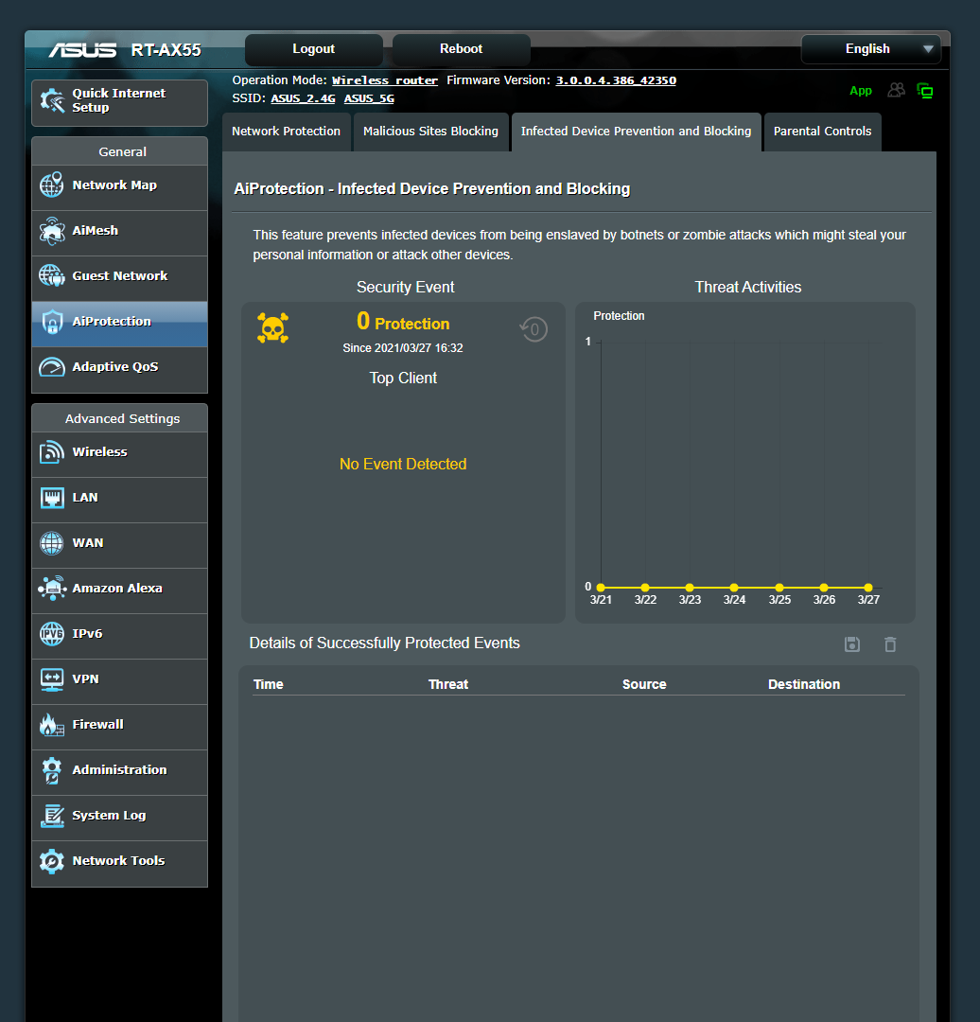Click the Destination column header
This screenshot has width=980, height=1022.
coord(804,684)
